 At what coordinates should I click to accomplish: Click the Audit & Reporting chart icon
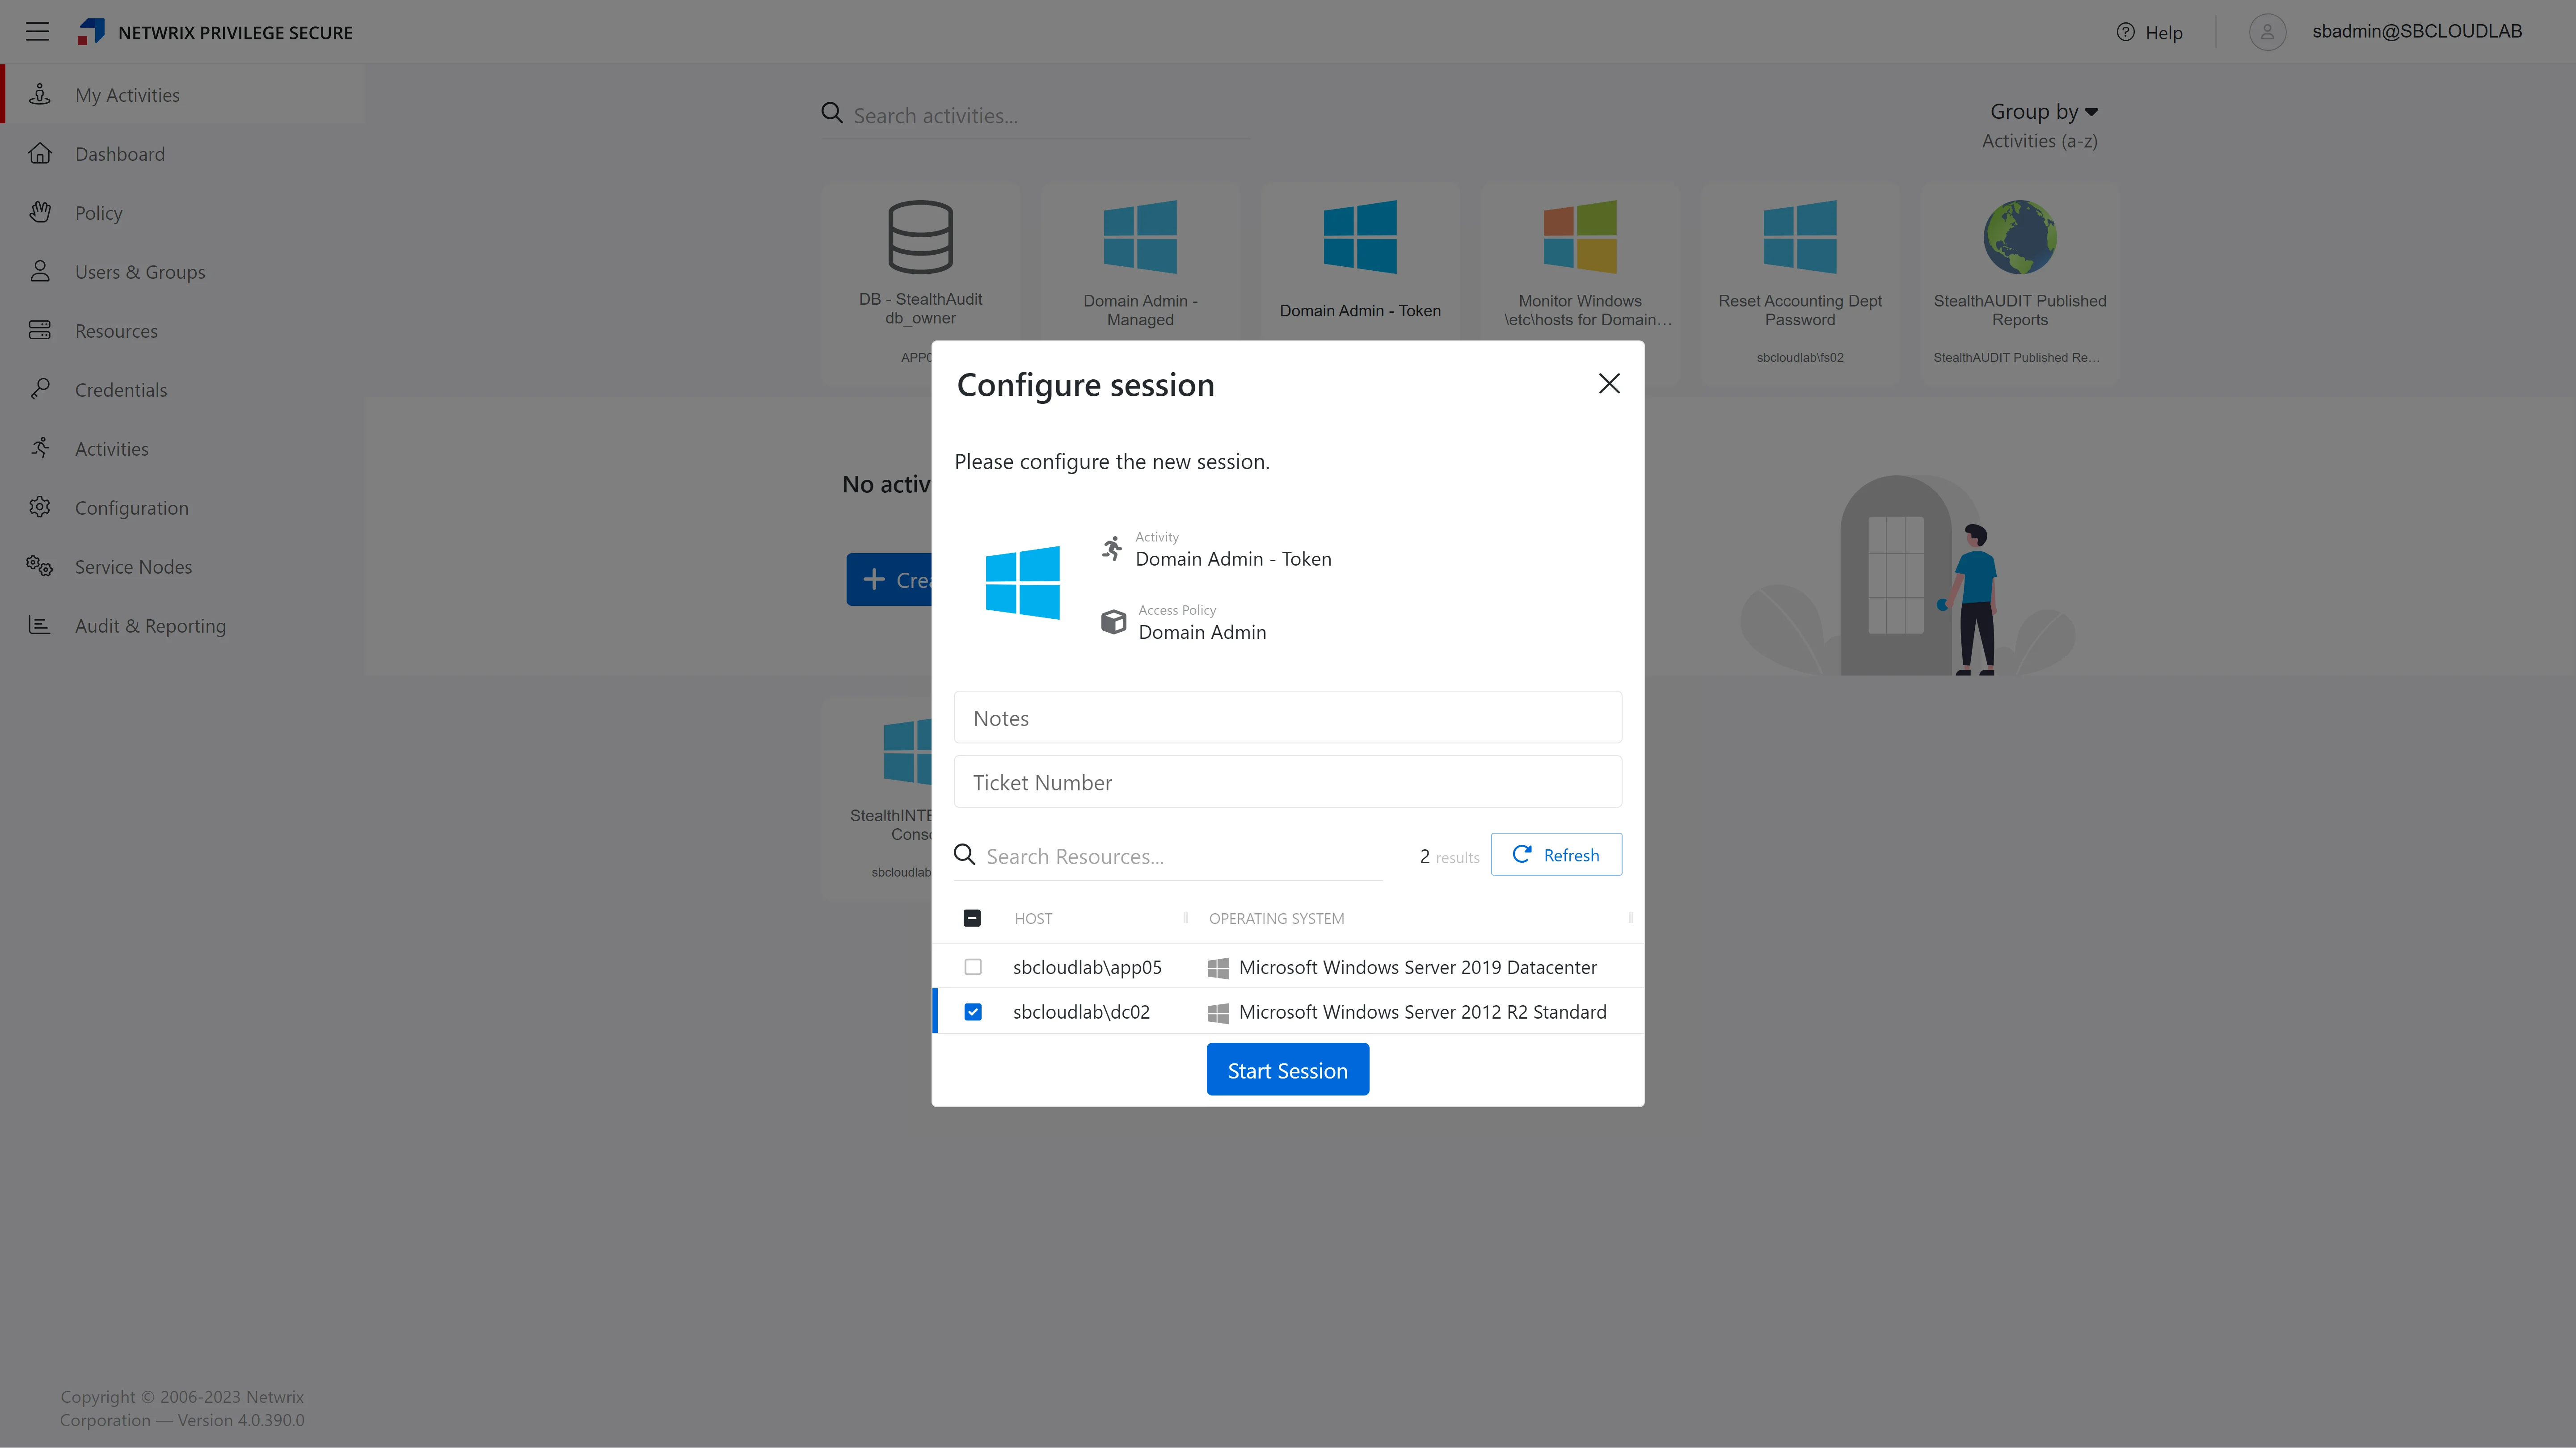40,625
